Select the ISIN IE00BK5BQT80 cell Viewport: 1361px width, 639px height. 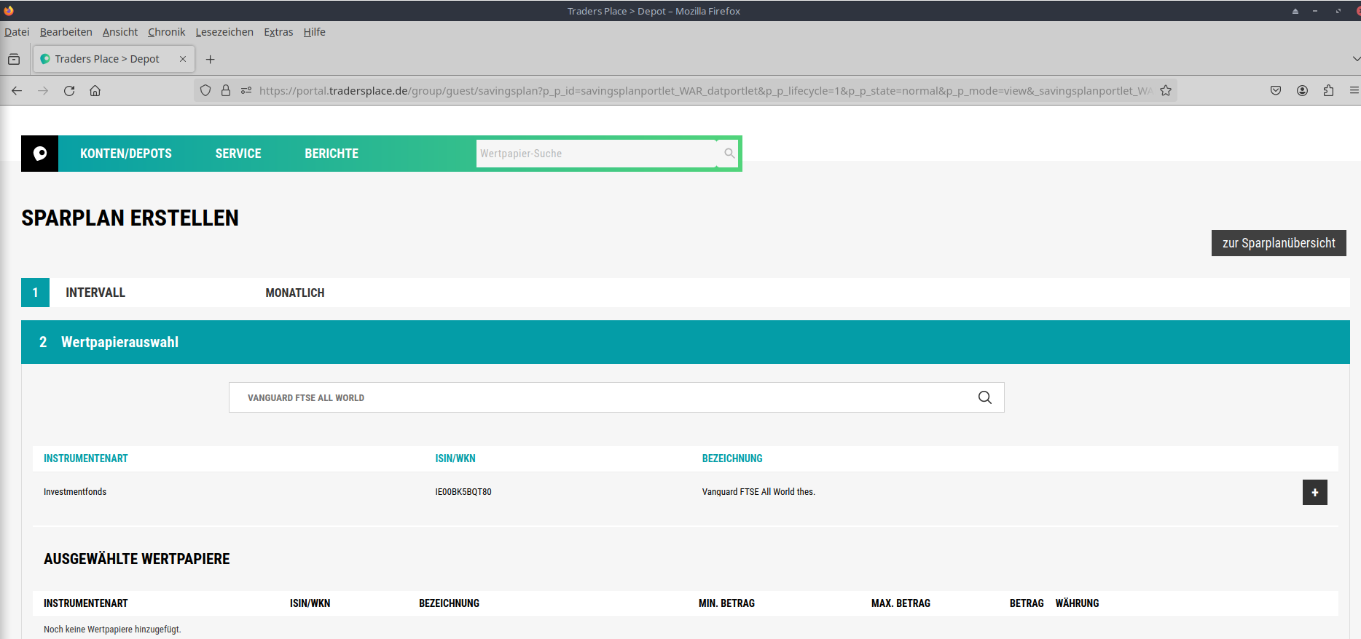pos(463,492)
